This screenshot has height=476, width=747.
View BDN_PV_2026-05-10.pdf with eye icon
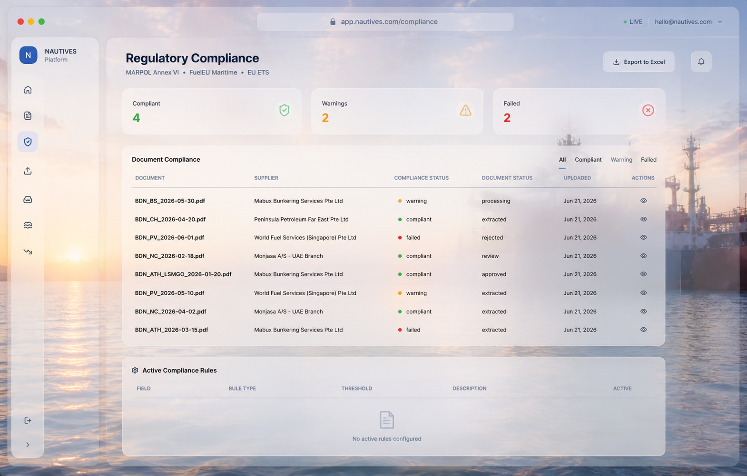(643, 293)
